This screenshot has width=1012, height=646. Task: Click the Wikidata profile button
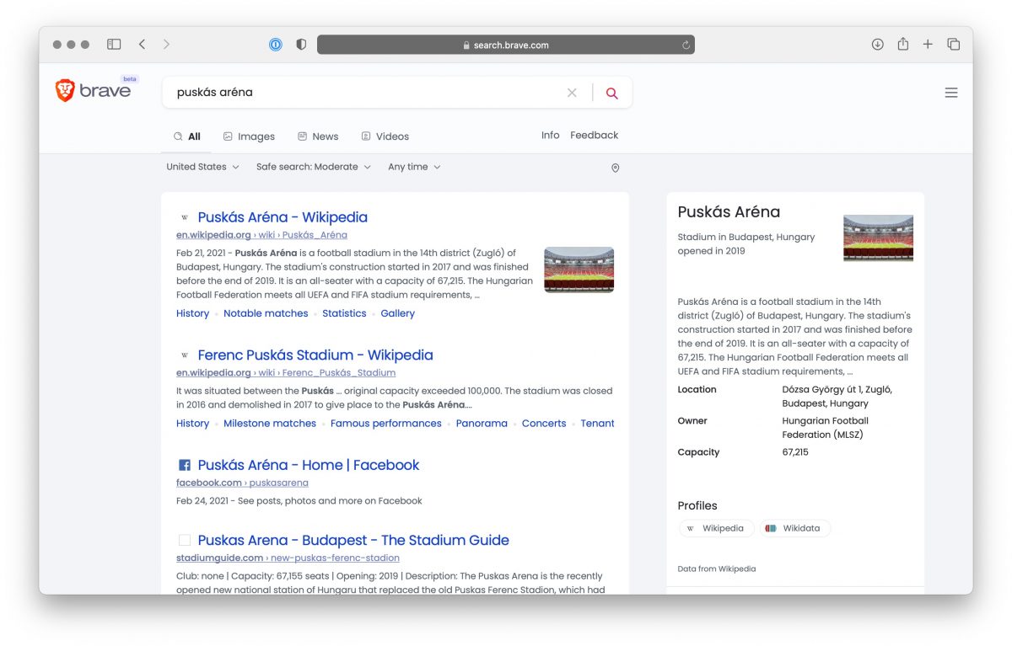[794, 528]
